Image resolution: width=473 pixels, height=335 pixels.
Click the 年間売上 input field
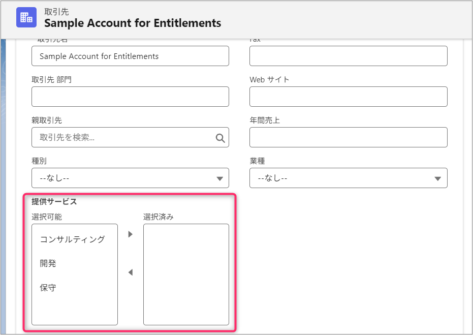[348, 138]
